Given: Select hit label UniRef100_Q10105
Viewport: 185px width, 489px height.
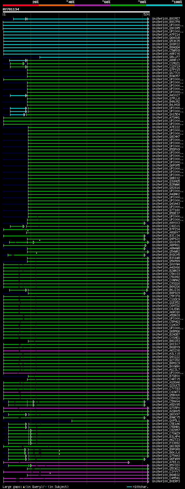Looking at the screenshot, I should 166,242.
